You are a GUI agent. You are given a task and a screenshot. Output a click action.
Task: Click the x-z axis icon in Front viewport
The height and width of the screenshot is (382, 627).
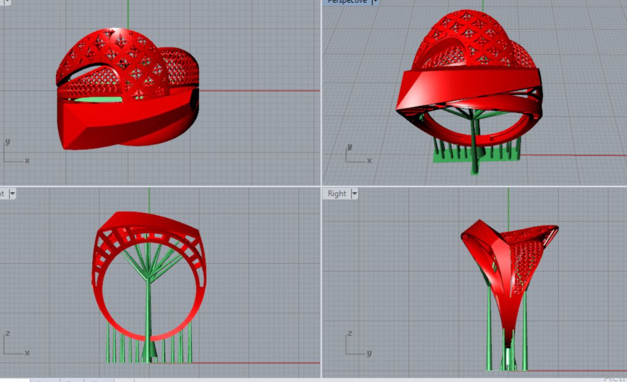(14, 345)
